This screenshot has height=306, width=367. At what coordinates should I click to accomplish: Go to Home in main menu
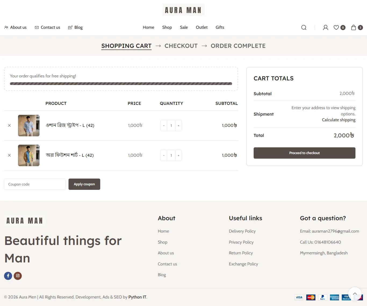click(149, 27)
